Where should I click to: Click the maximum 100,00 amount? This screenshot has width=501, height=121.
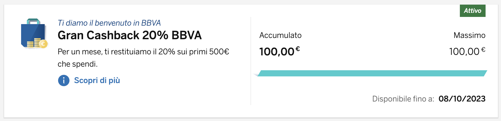(x=464, y=52)
